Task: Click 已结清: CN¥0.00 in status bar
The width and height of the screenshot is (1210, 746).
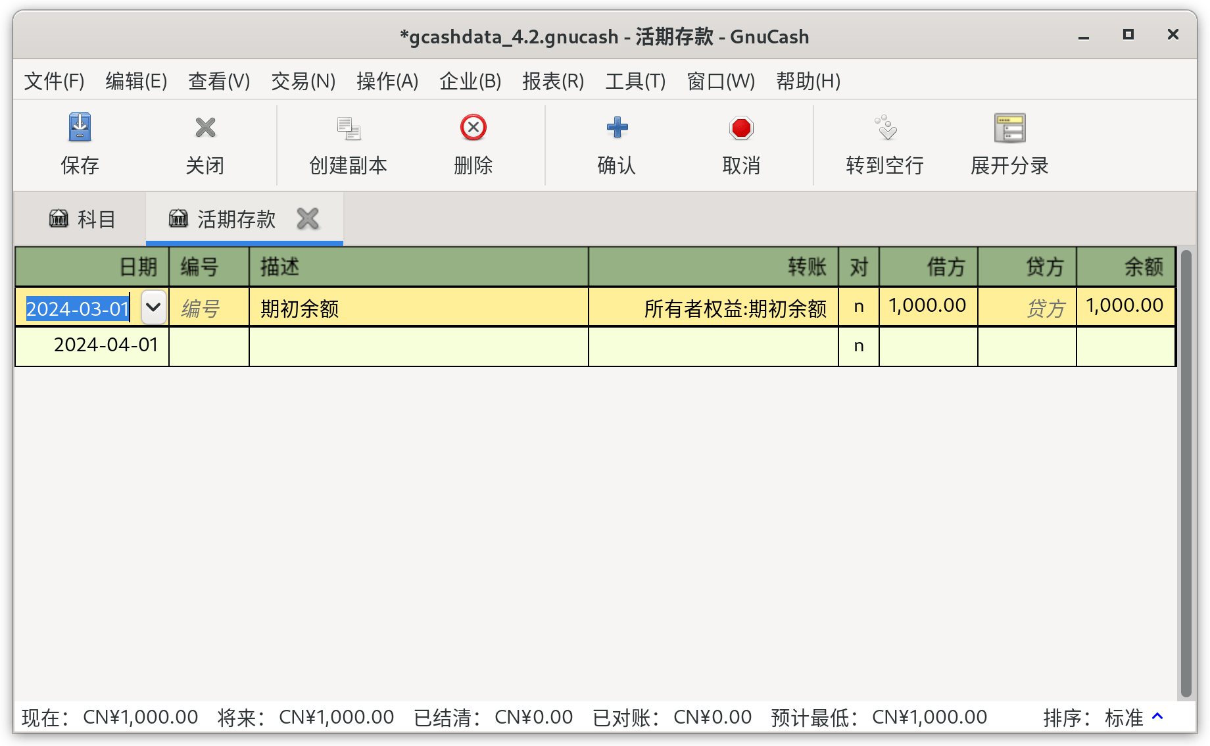Action: coord(493,717)
